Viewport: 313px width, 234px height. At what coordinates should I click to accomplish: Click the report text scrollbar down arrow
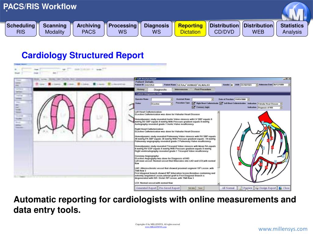(x=218, y=184)
